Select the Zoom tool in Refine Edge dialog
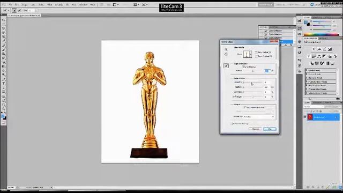The width and height of the screenshot is (343, 193). click(x=226, y=49)
